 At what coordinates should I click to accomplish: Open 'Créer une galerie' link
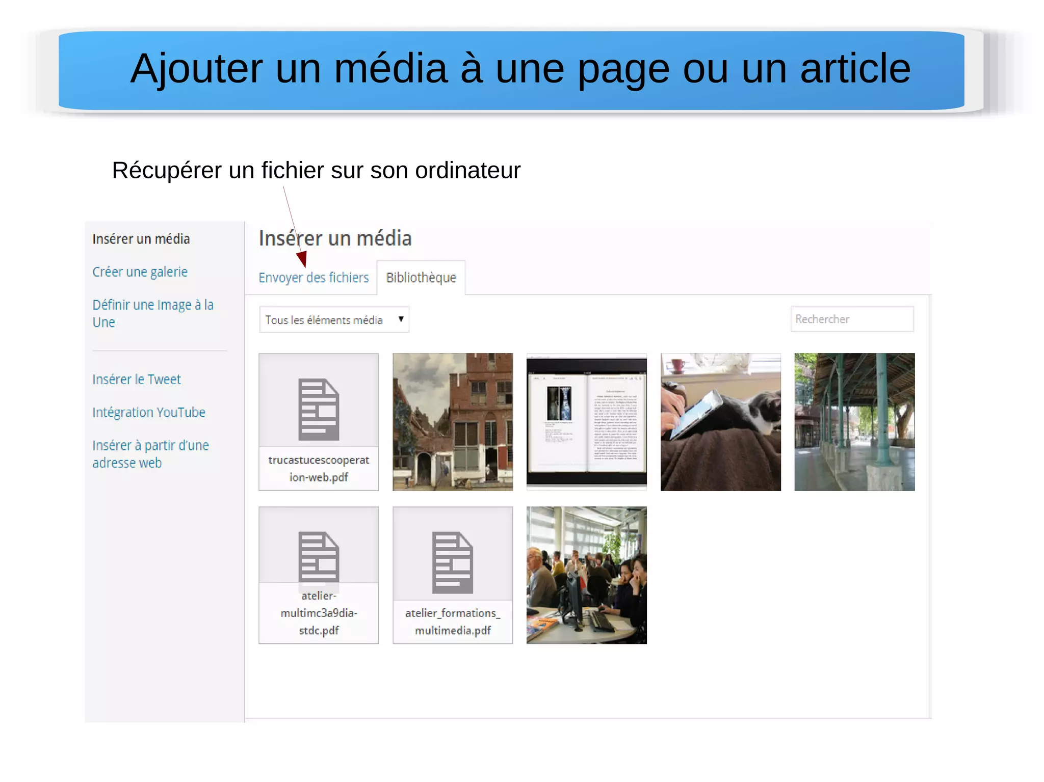[140, 272]
